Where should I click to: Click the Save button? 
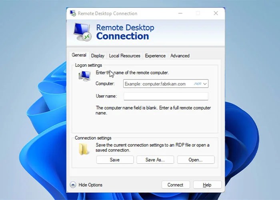115,160
